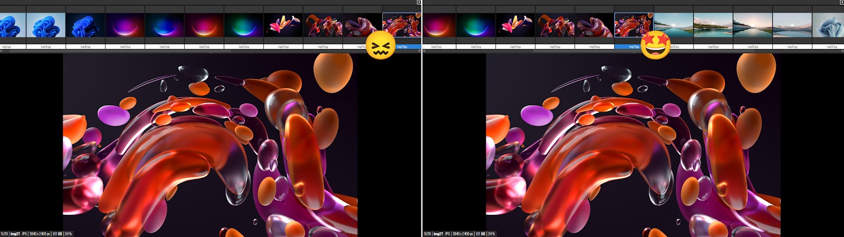Screen dimensions: 844x237
Task: Click the main image in left viewer
Action: click(x=210, y=145)
